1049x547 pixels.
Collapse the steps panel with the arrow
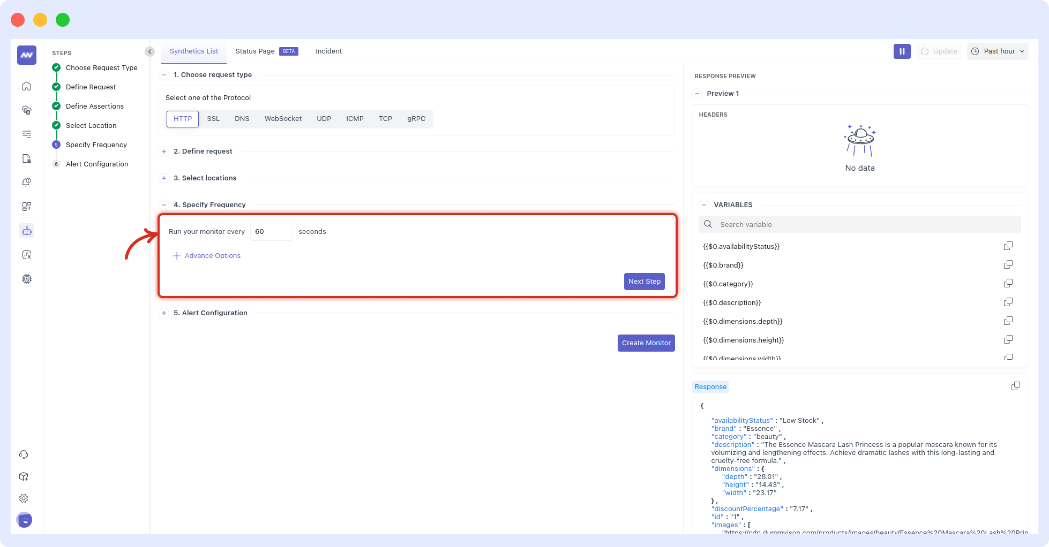coord(149,52)
